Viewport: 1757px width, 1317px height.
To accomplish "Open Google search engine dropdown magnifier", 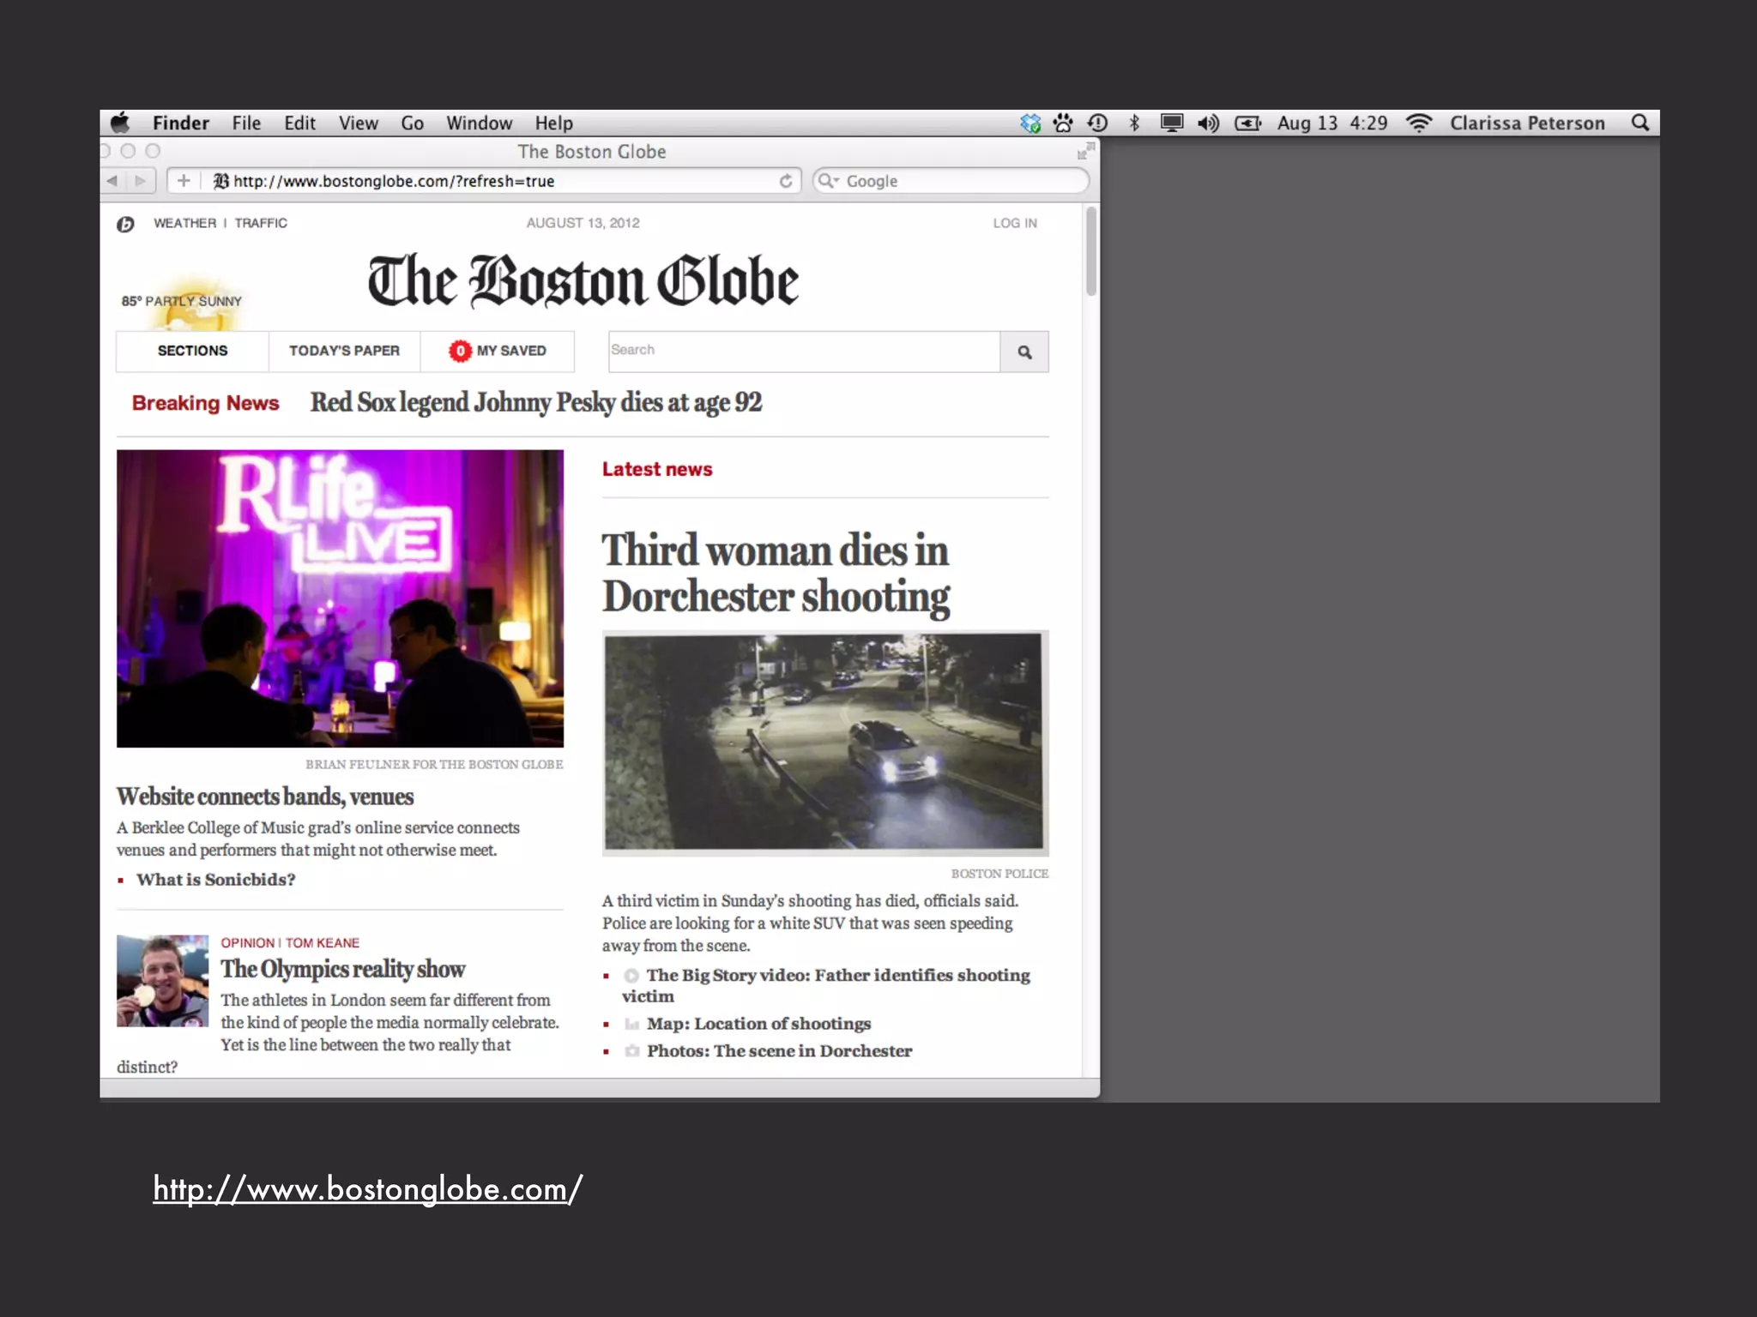I will point(828,181).
